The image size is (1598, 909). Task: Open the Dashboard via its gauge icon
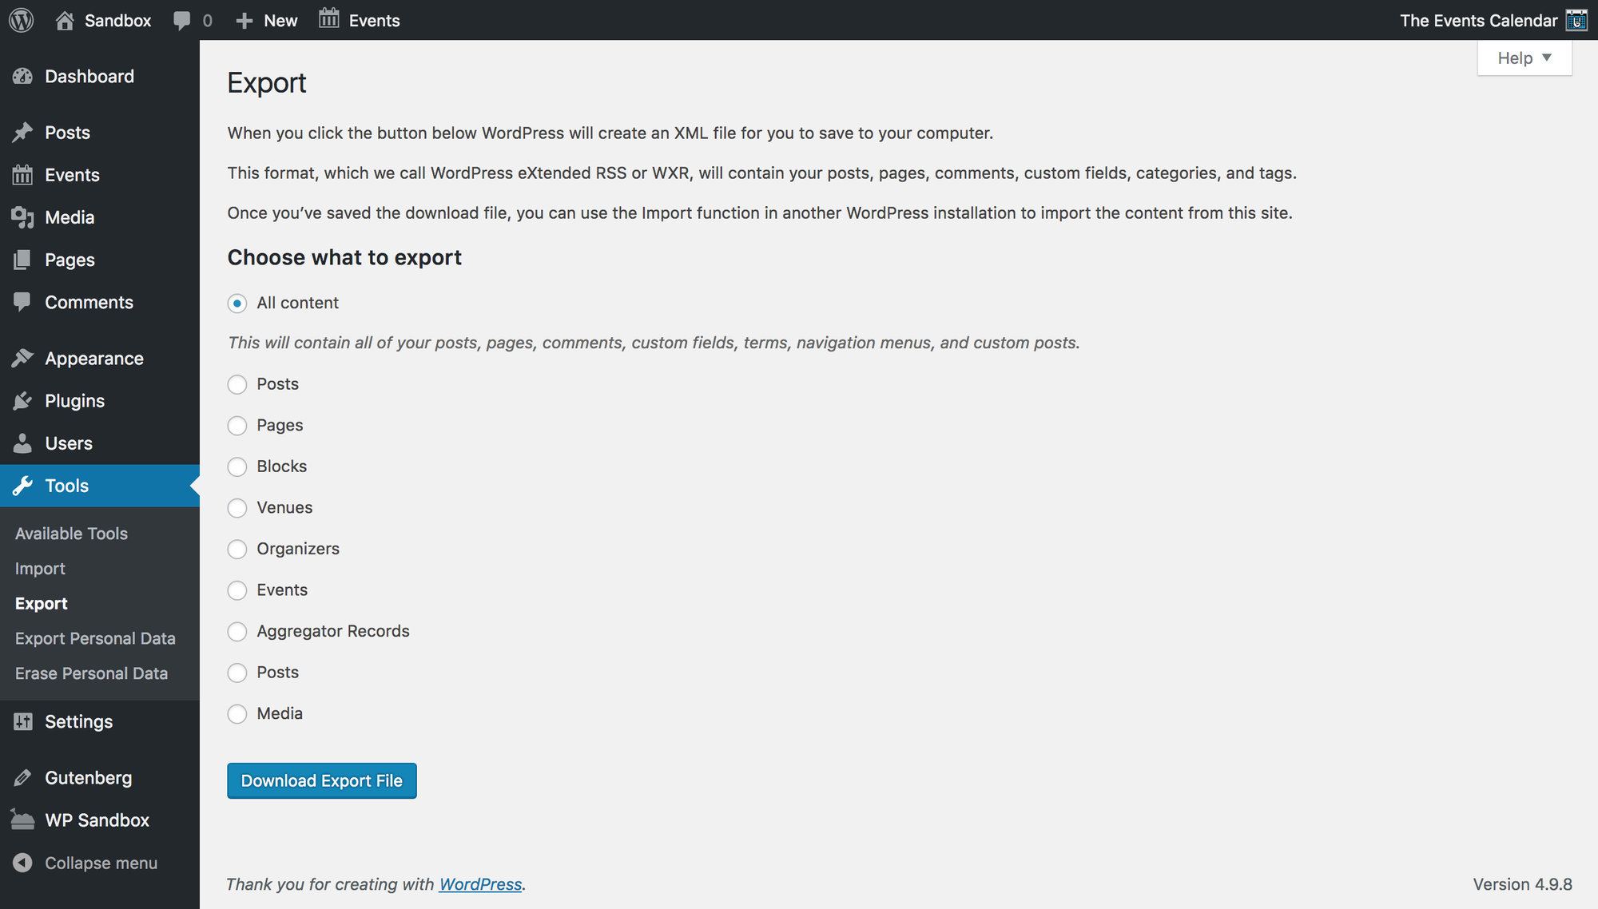23,76
